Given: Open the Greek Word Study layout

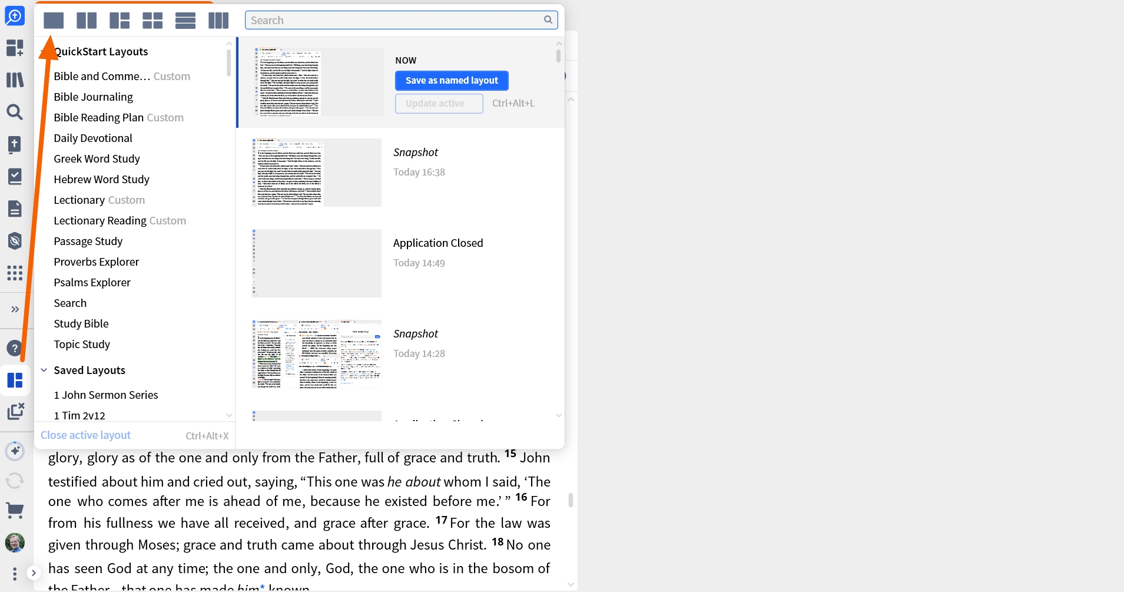Looking at the screenshot, I should point(97,158).
